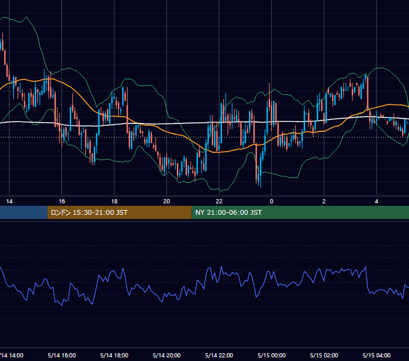
Task: Click the NY 21:00-06:00 JST session bar
Action: 300,212
